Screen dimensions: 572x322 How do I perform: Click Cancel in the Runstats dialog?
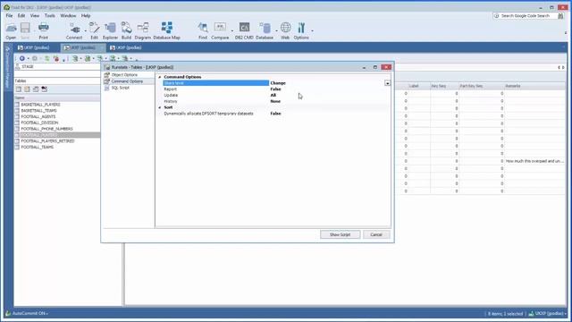click(x=376, y=234)
